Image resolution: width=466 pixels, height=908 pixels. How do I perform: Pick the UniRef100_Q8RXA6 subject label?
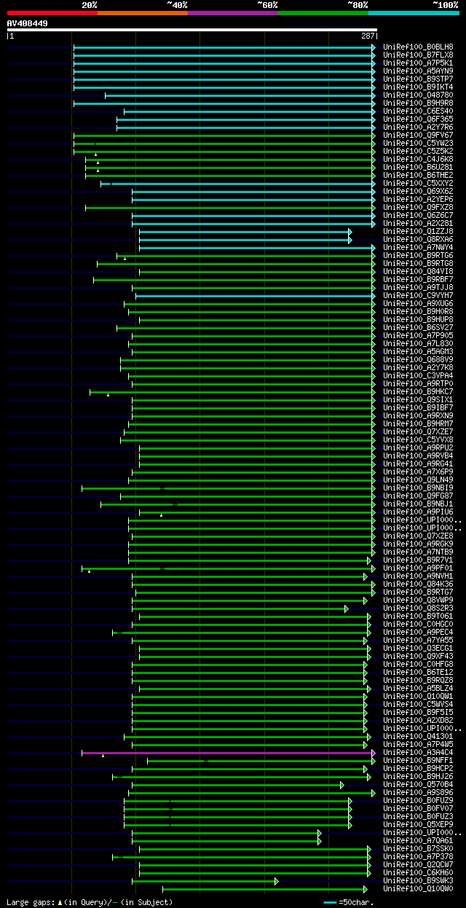tap(418, 239)
